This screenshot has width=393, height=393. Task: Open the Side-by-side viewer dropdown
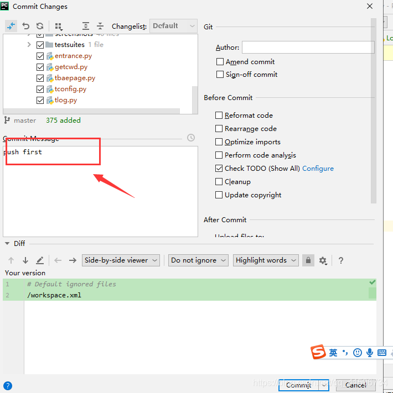(121, 260)
